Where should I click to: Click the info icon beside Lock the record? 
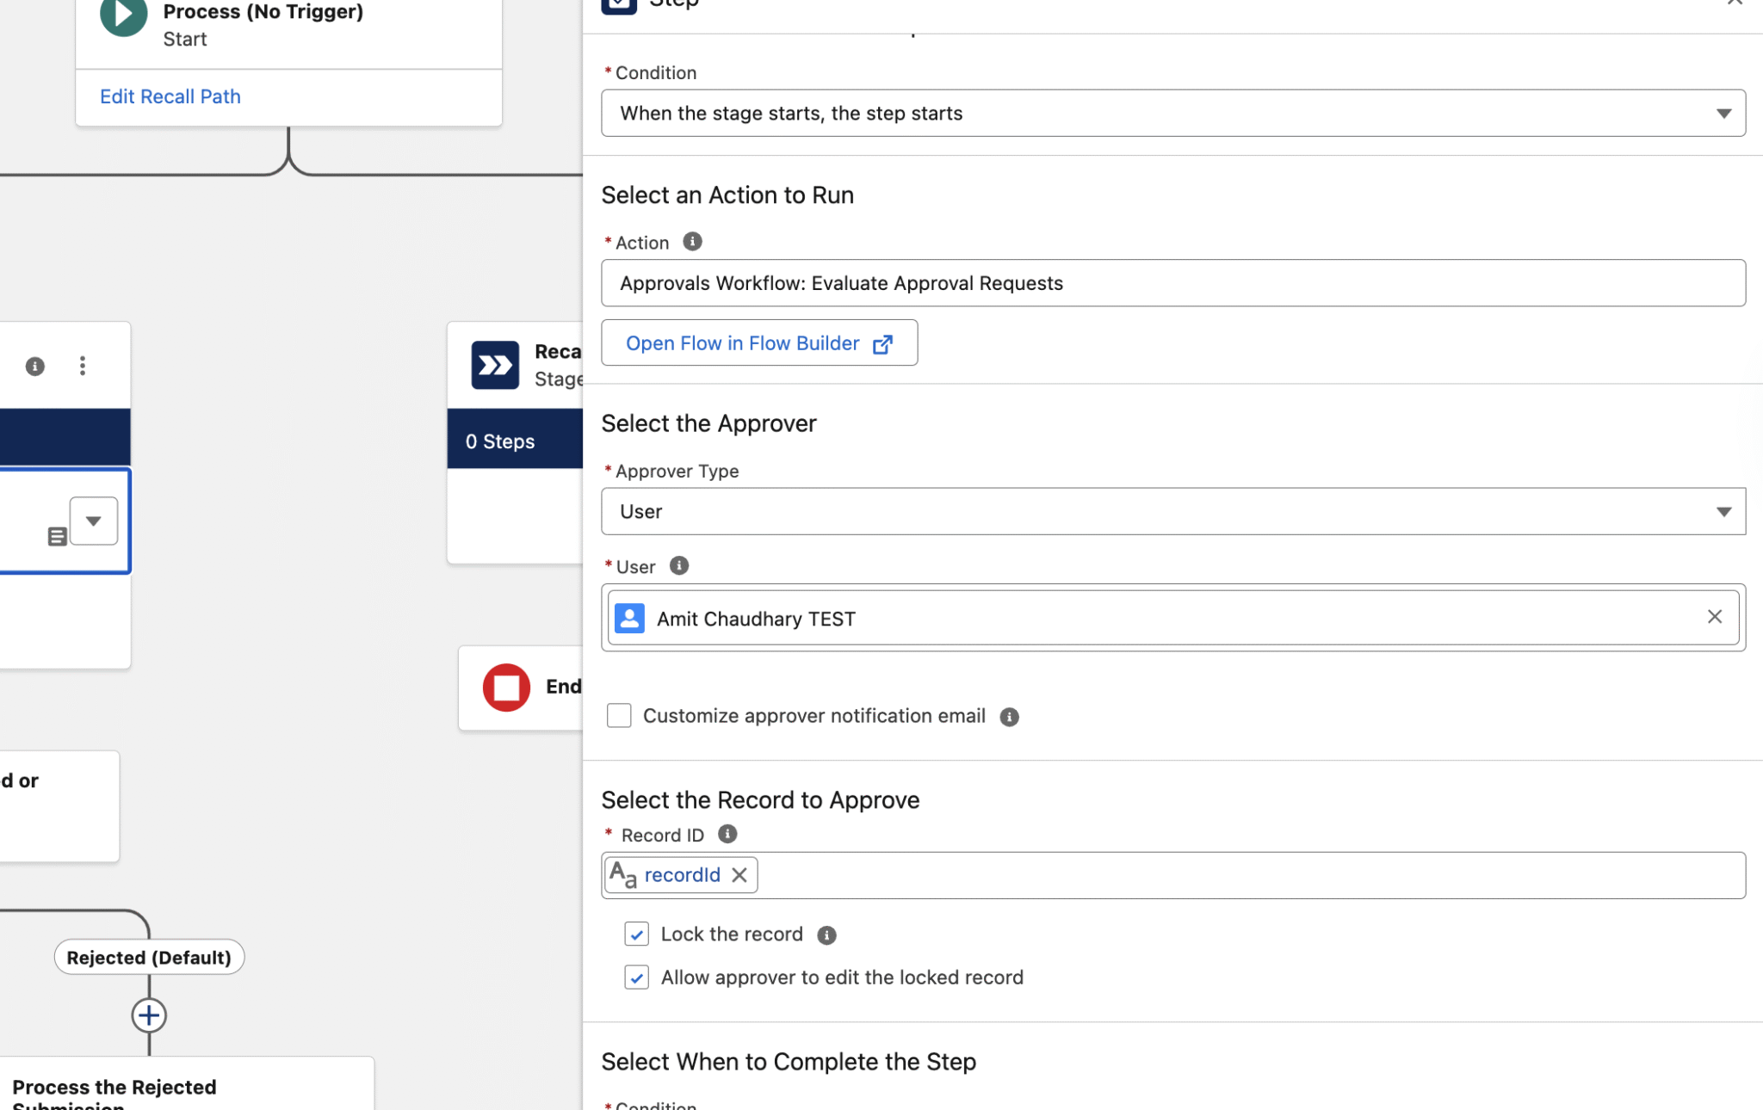tap(826, 935)
